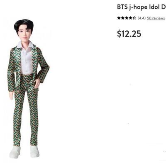Click the doll's face
The width and height of the screenshot is (166, 166).
(24, 33)
